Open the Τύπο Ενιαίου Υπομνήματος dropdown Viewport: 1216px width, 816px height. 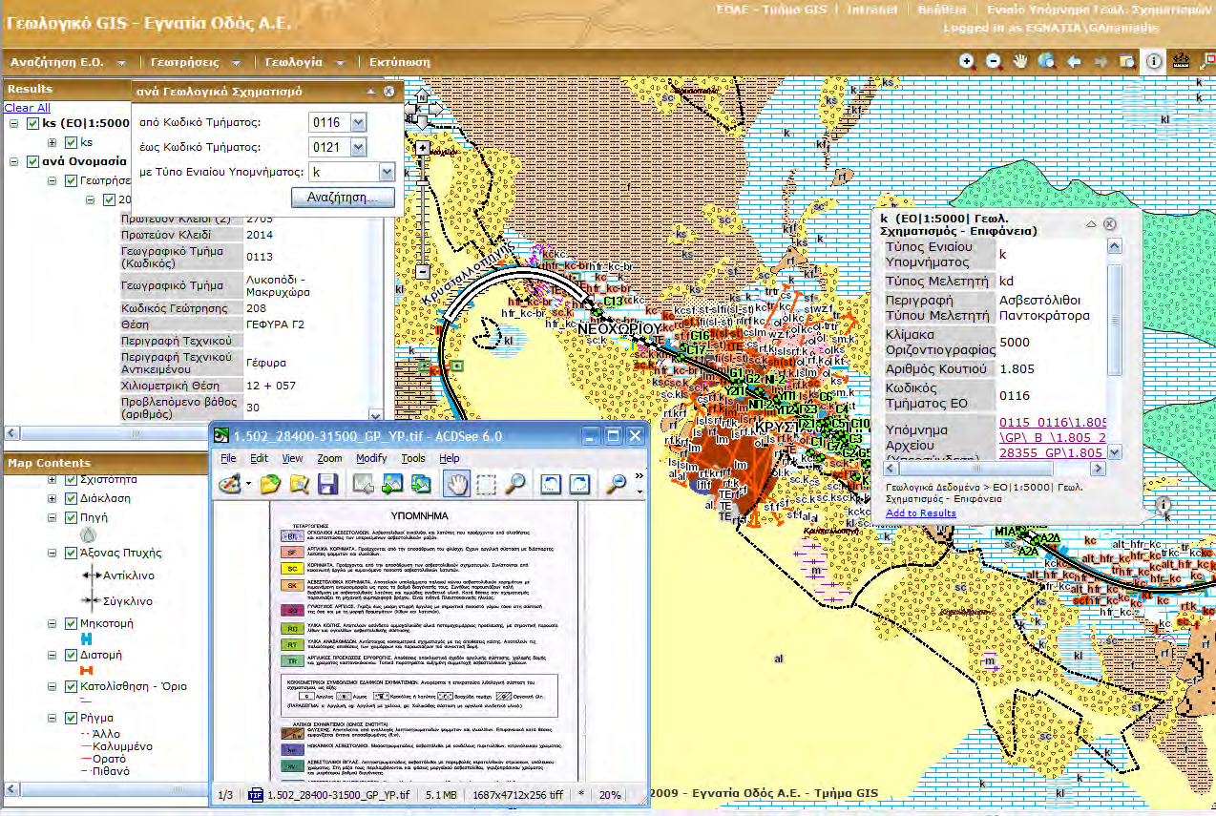[387, 172]
